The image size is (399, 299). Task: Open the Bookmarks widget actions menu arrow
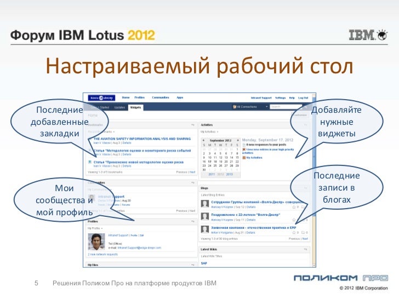pos(193,125)
